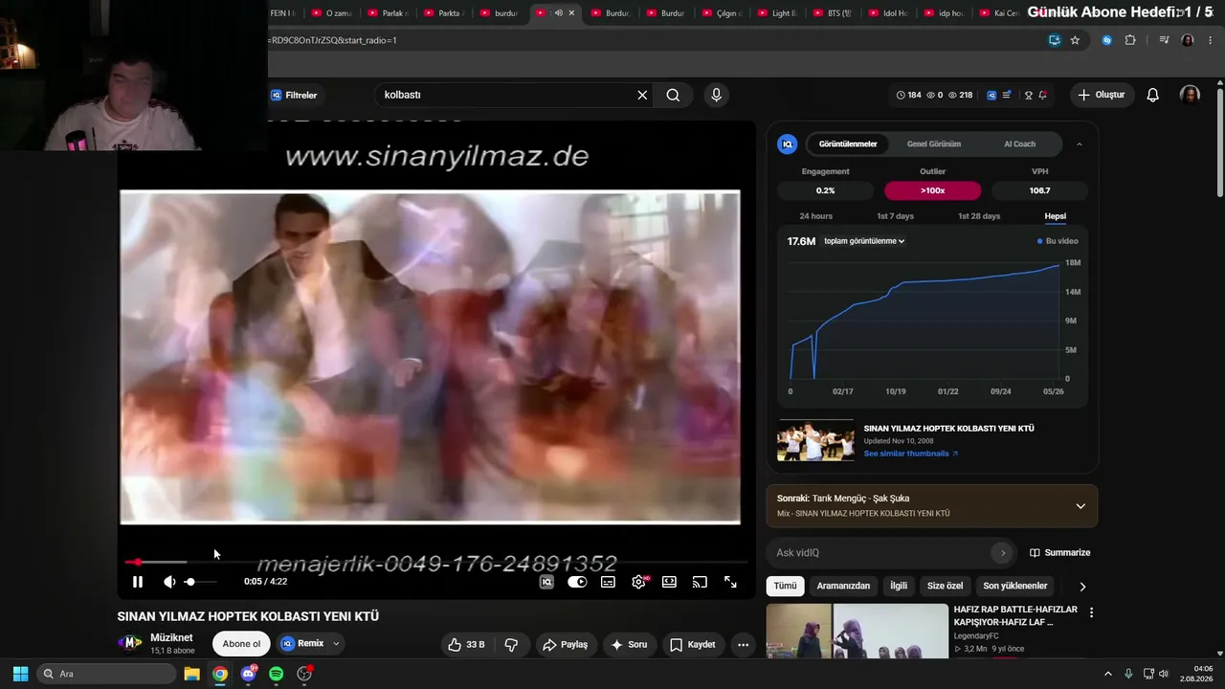Share the video via Paylaş

point(565,645)
